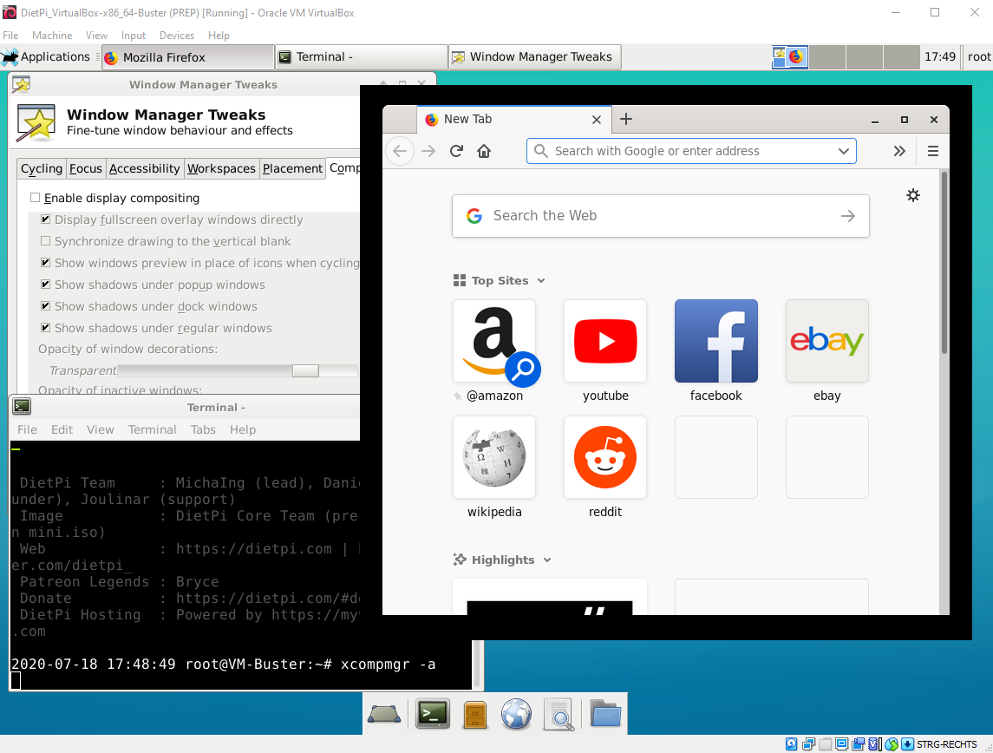Click the Firefox back arrow

click(400, 151)
